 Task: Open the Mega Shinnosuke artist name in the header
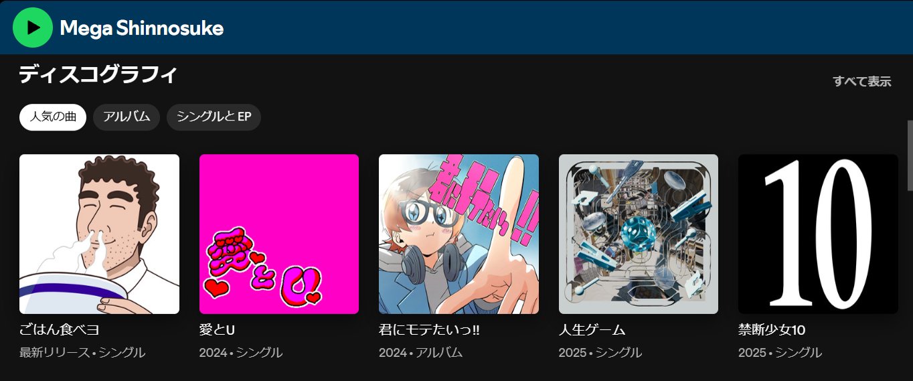(x=142, y=28)
